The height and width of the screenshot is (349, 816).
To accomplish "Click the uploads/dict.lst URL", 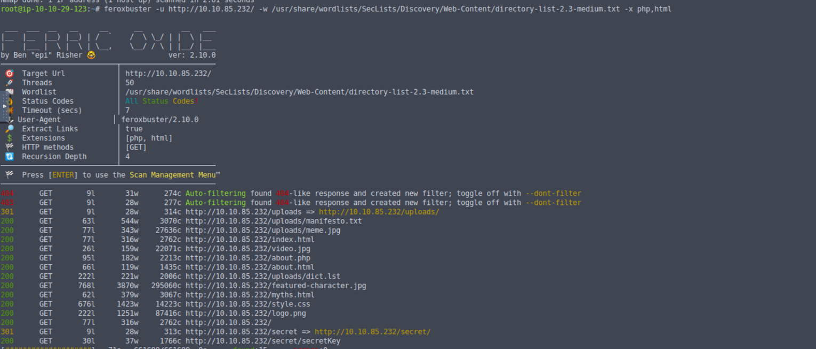I will point(263,276).
